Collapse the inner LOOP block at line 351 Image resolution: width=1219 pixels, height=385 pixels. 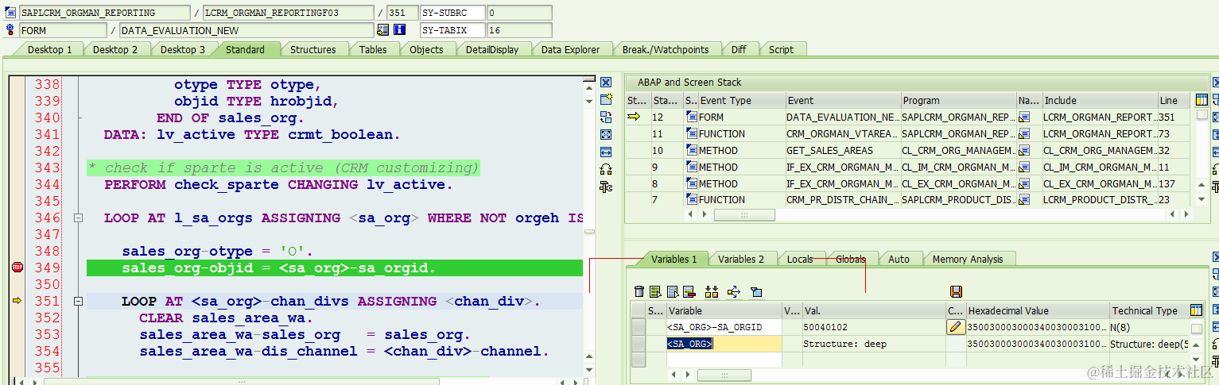[78, 301]
